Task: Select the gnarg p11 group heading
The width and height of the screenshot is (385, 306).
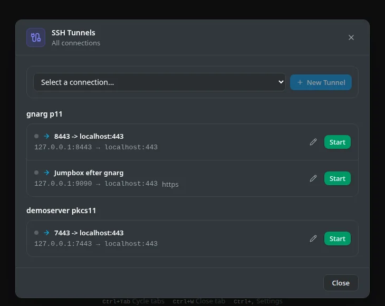Action: coord(44,114)
